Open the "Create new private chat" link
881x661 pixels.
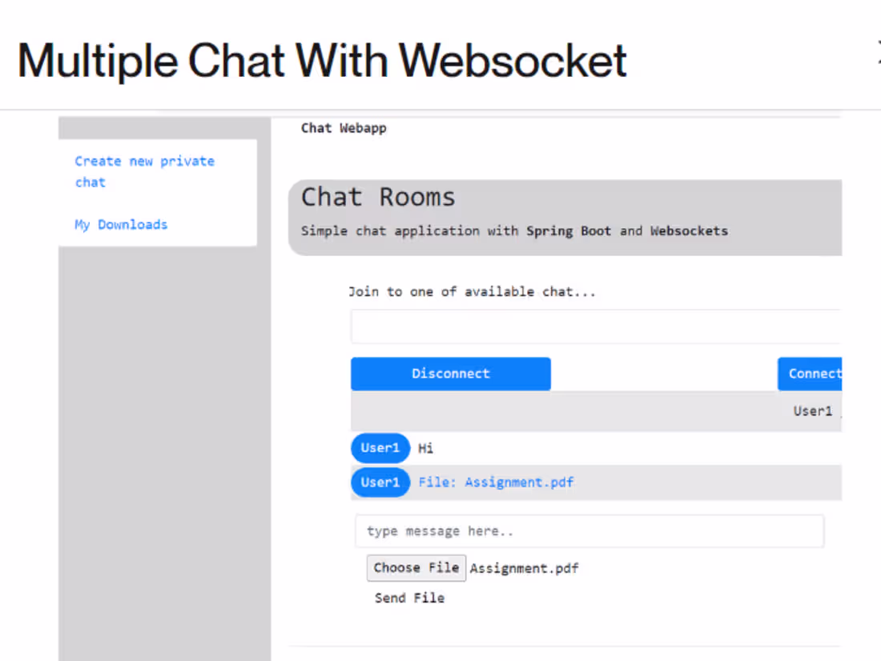tap(144, 171)
